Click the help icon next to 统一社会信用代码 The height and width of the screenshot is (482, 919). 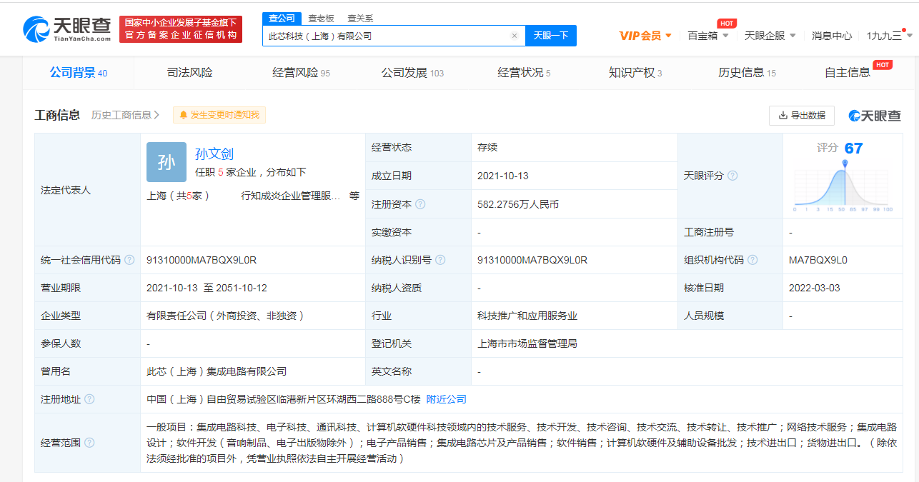tap(129, 260)
